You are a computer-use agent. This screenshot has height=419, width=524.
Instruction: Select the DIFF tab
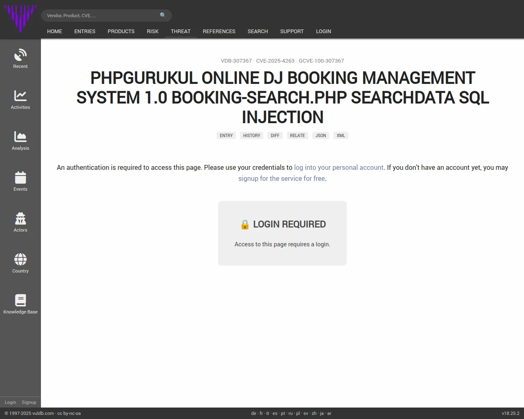[275, 135]
